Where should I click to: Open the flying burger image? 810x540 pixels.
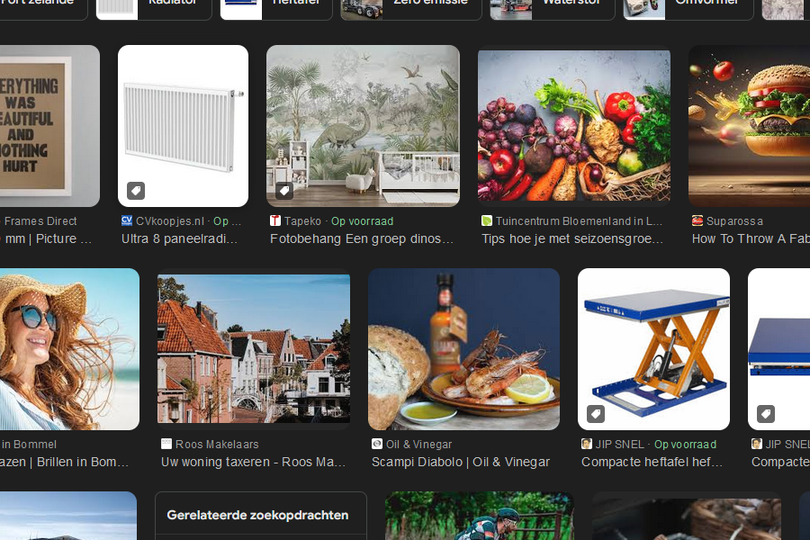coord(749,126)
